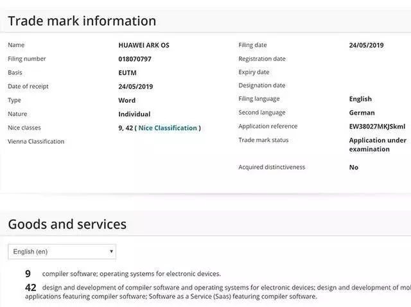Click the EUTM basis value
The width and height of the screenshot is (411, 307).
pos(129,73)
